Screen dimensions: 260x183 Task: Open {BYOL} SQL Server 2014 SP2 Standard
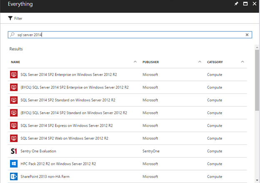[x=74, y=113]
